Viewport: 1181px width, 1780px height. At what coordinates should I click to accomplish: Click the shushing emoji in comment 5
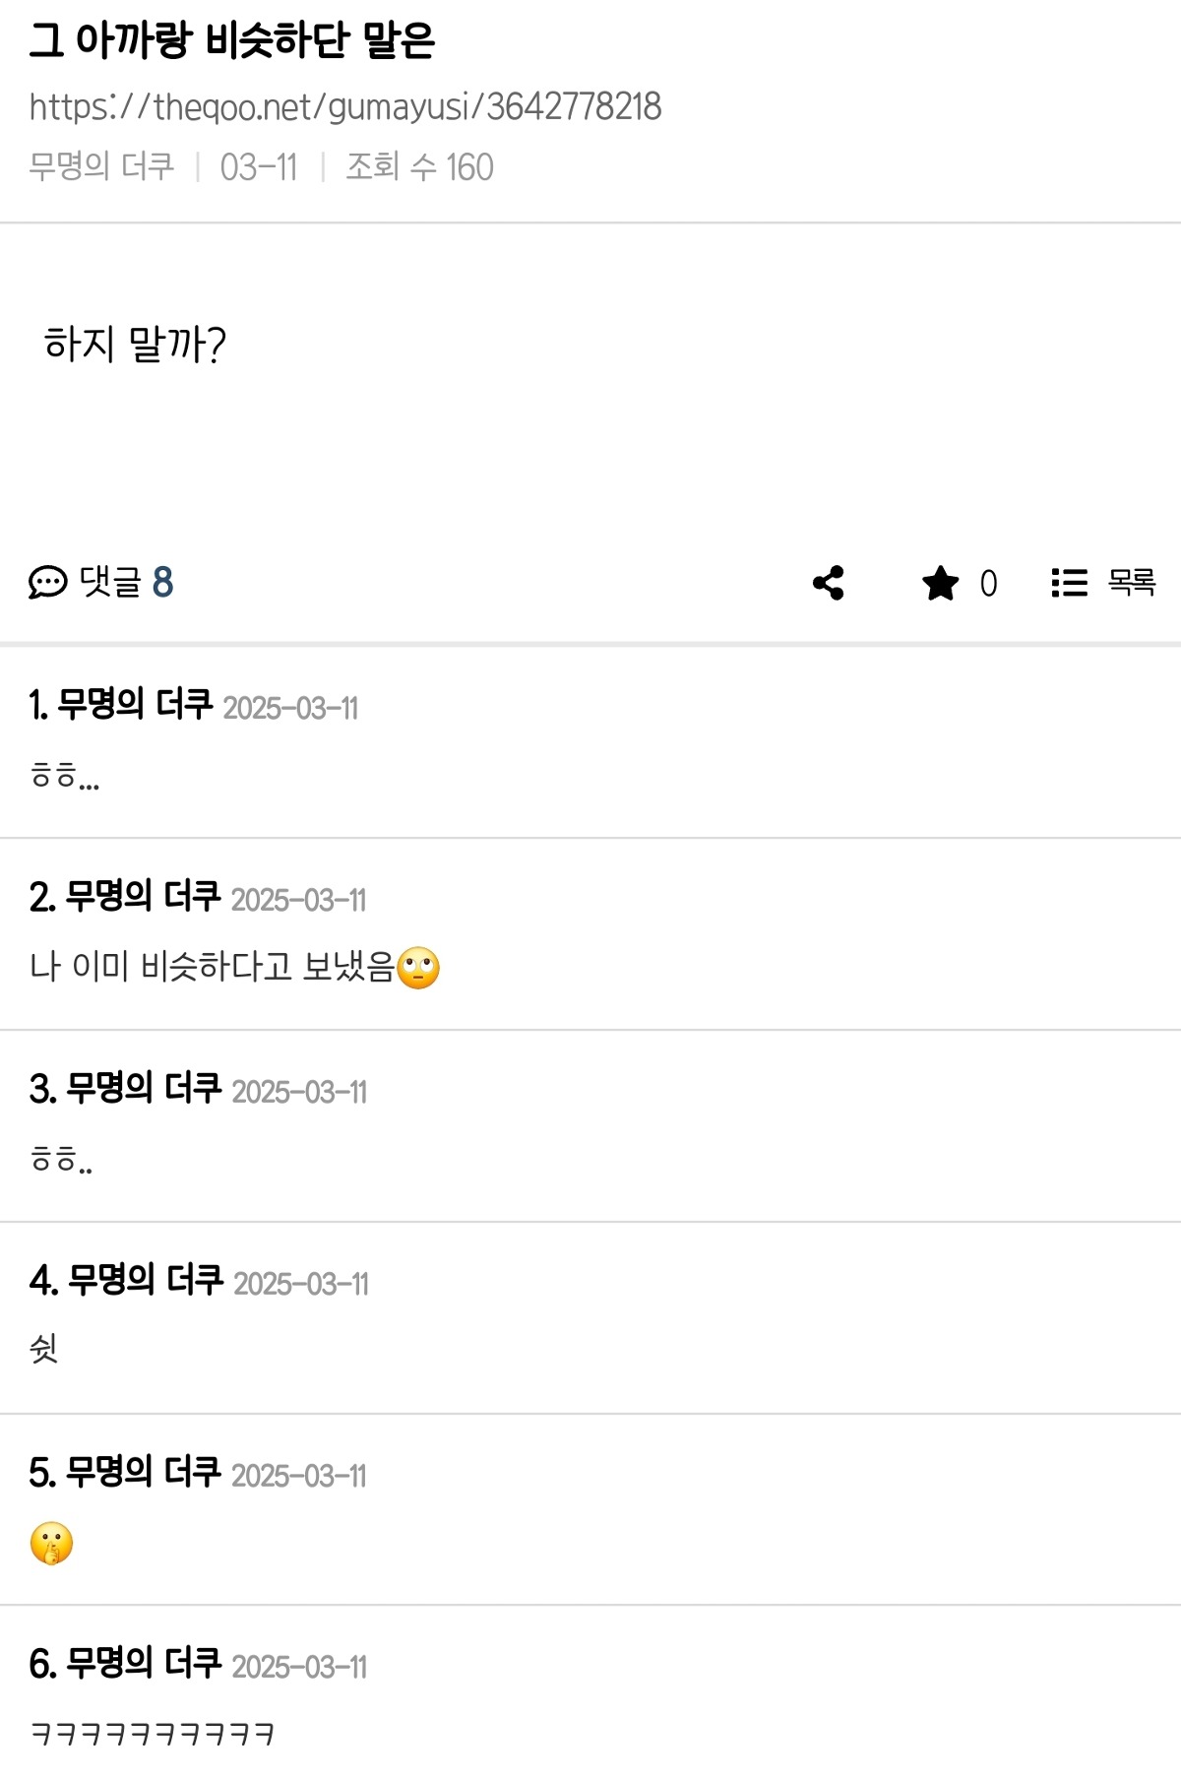pyautogui.click(x=51, y=1543)
